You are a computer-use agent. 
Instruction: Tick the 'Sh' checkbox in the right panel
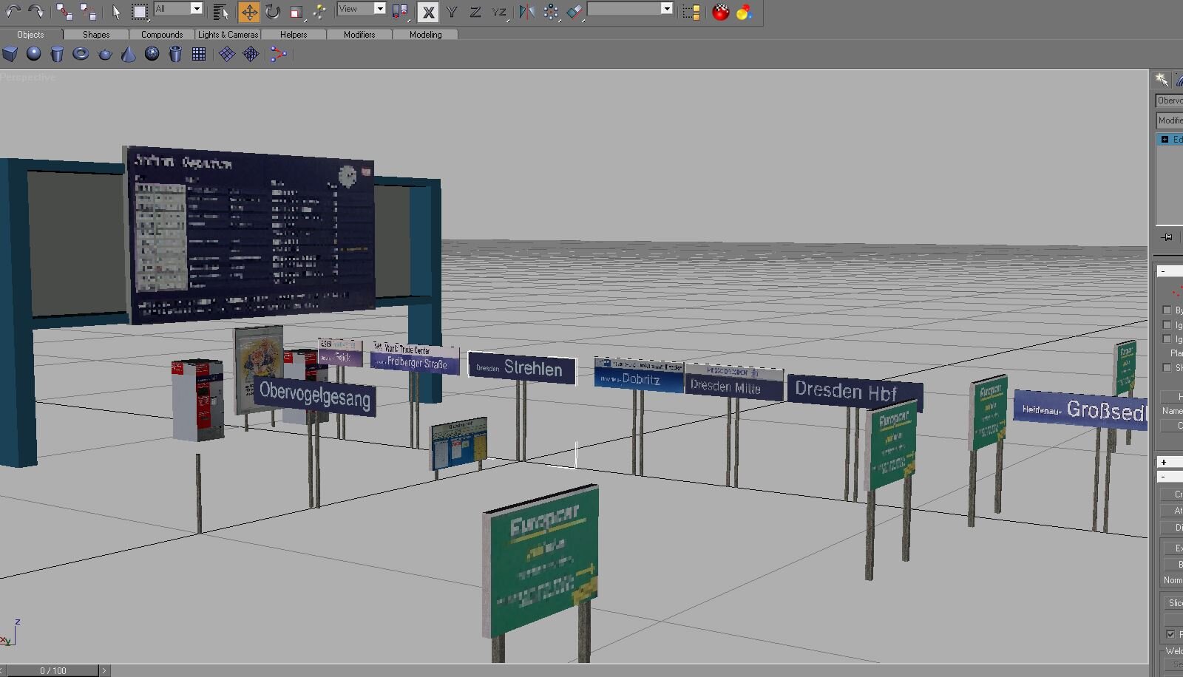1167,367
